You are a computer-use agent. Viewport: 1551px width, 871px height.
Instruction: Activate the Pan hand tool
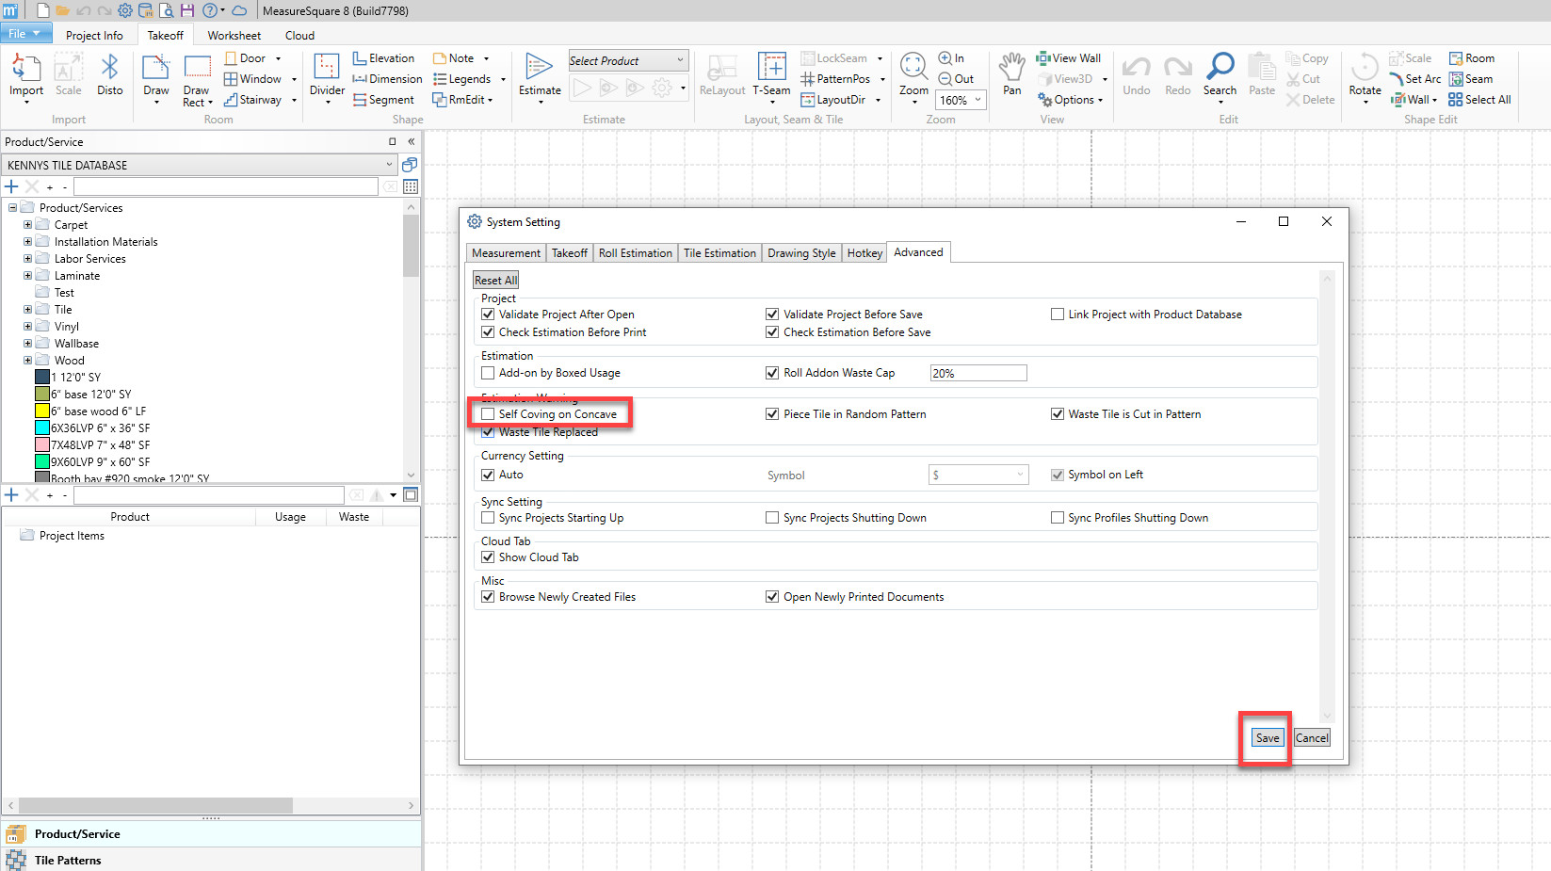click(x=1012, y=75)
